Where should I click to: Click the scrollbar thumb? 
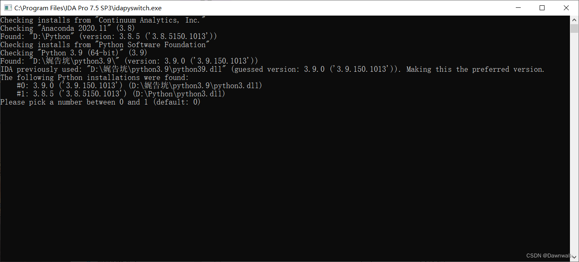575,27
